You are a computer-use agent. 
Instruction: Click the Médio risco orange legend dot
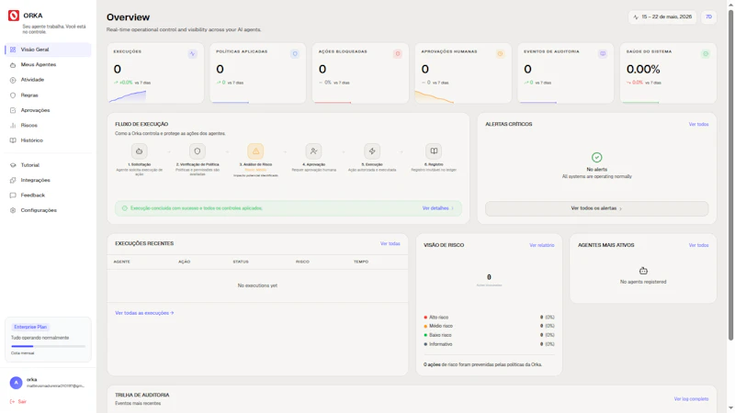pos(425,327)
